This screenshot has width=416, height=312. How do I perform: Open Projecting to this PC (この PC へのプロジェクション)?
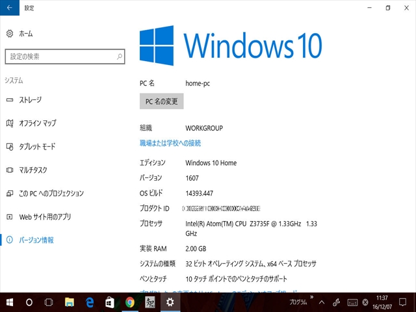pyautogui.click(x=51, y=193)
